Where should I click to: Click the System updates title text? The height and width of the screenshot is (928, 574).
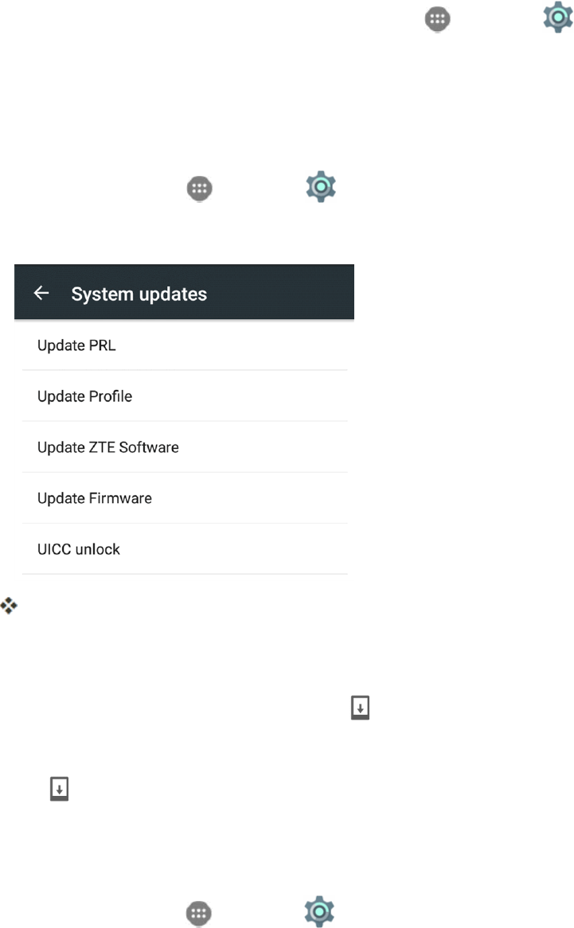click(139, 294)
